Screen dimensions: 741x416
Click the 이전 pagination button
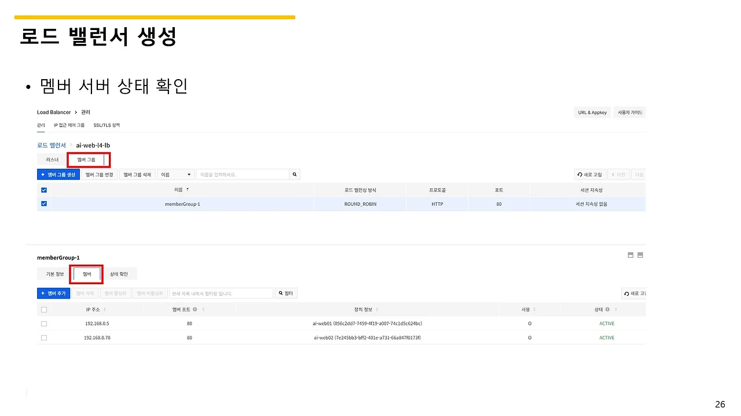click(x=619, y=174)
